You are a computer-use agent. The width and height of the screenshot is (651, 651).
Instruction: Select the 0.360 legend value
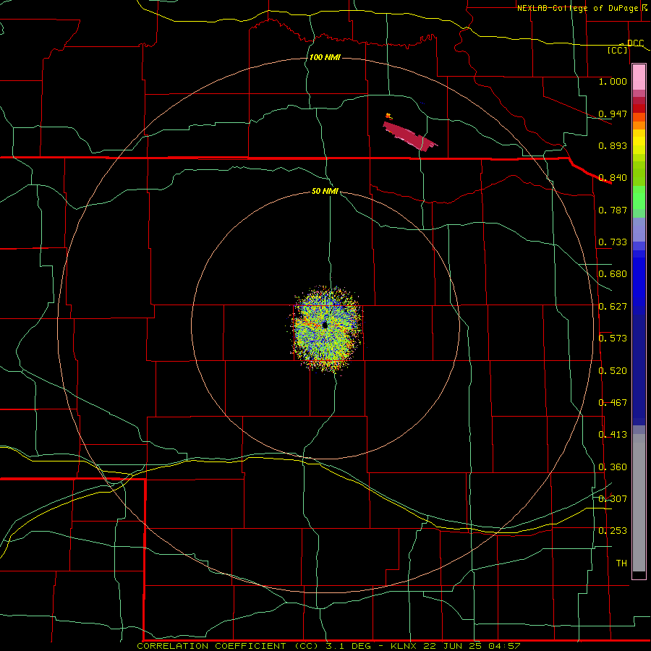pos(613,467)
